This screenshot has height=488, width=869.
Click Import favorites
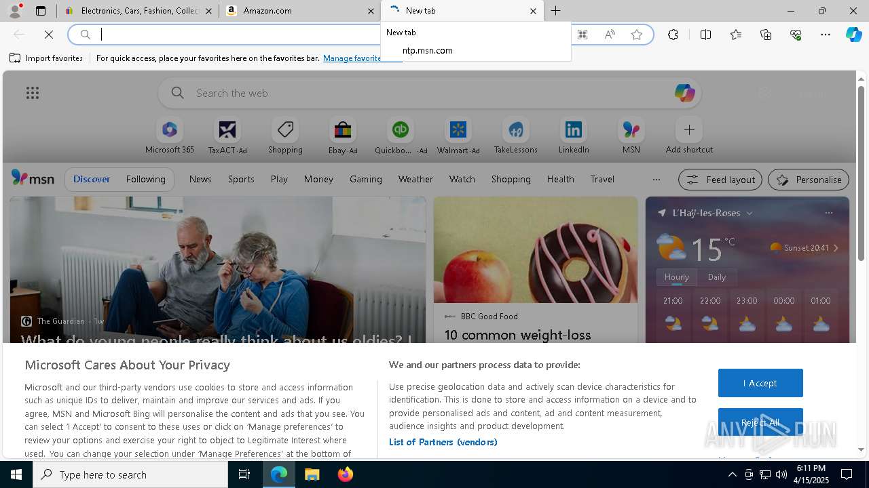pyautogui.click(x=46, y=58)
